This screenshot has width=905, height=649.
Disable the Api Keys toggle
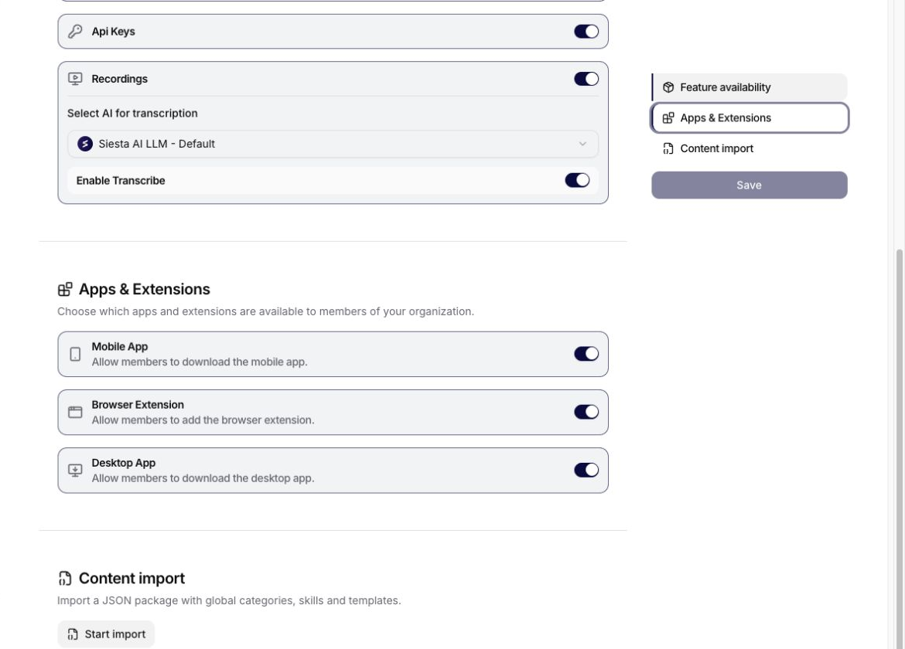click(x=586, y=32)
